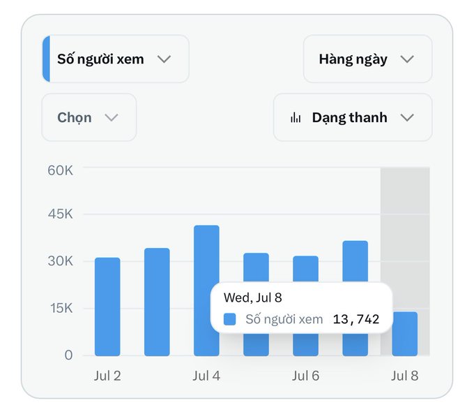The width and height of the screenshot is (474, 412).
Task: Click the bar chart icon beside 'Dạng thanh'
Action: [x=296, y=117]
